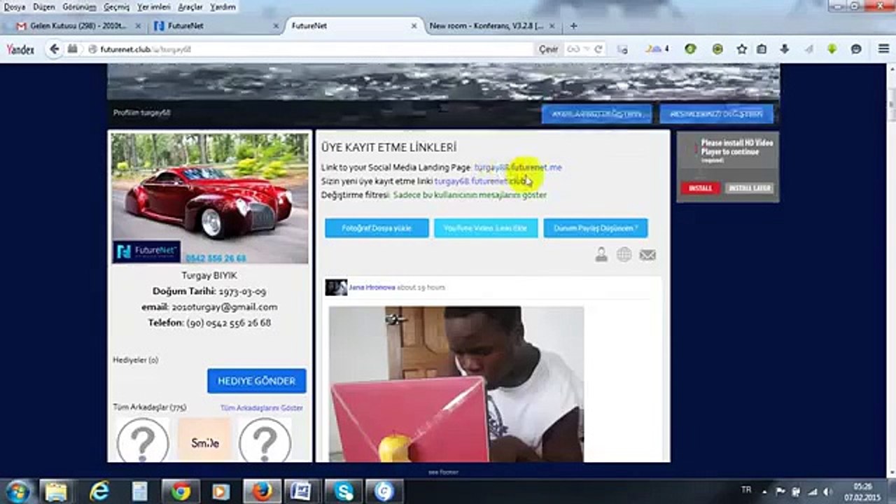Open the media player taskbar icon
Viewport: 896px width, 504px height.
tap(221, 491)
